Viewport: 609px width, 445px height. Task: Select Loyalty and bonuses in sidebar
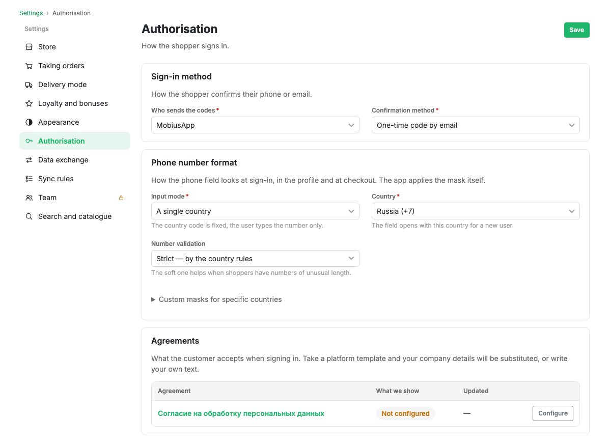(75, 104)
